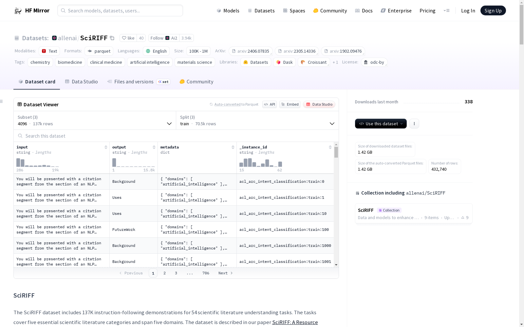Click the Dask library tag
Screen dimensions: 524x327
click(285, 62)
